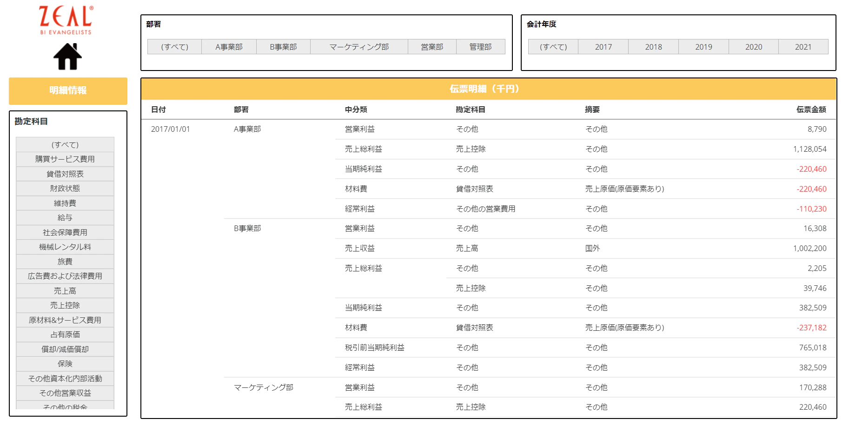Click the マーケティング部 row cell in table
Image resolution: width=849 pixels, height=425 pixels.
pos(264,387)
